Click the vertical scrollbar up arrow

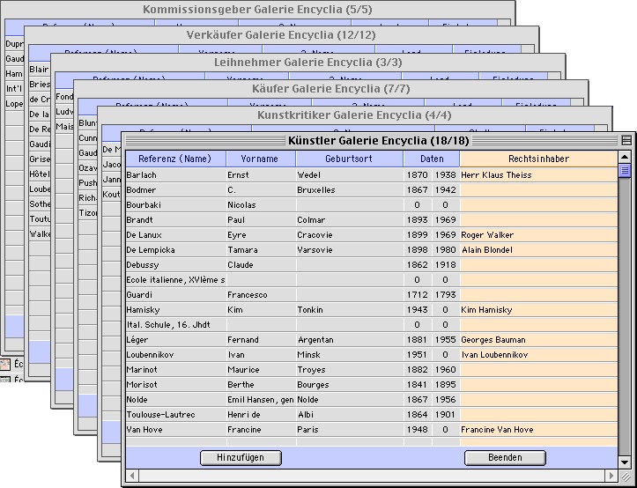click(x=625, y=157)
